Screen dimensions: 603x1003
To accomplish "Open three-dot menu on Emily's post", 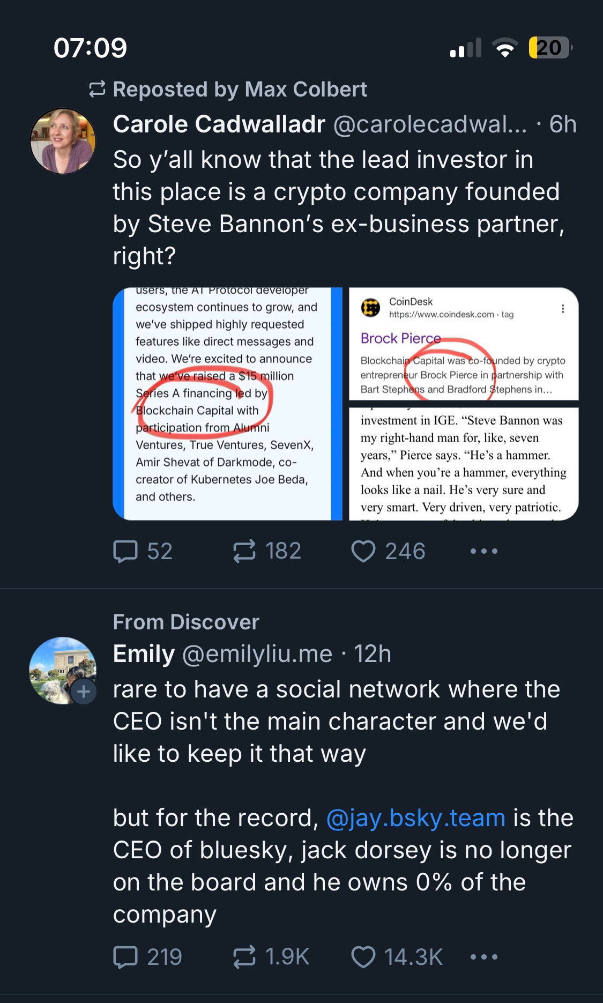I will (483, 957).
